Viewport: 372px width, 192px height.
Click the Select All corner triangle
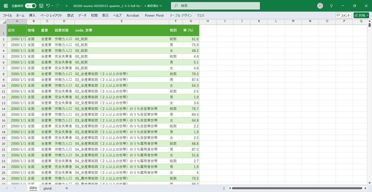4,21
